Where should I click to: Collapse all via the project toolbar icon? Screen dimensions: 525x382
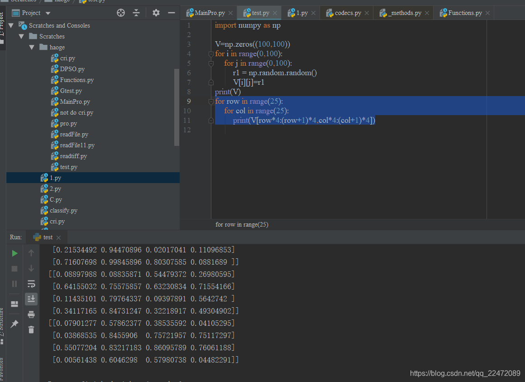pyautogui.click(x=136, y=13)
